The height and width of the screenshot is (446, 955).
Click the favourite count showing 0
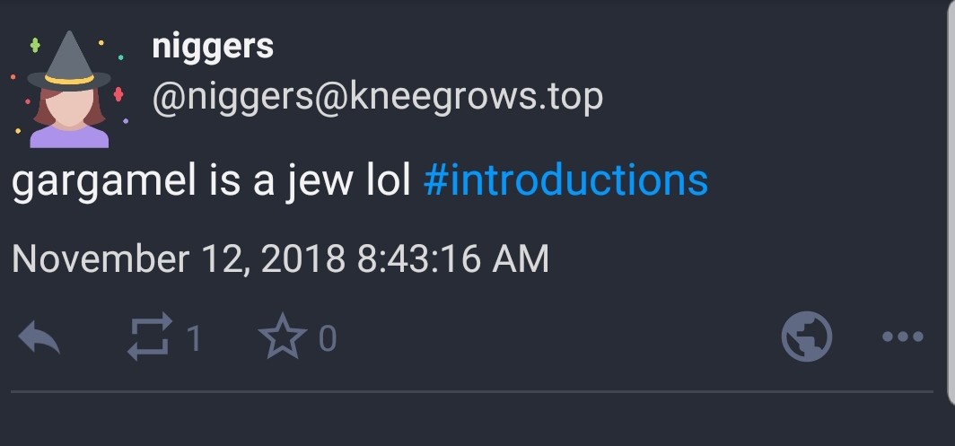(328, 338)
